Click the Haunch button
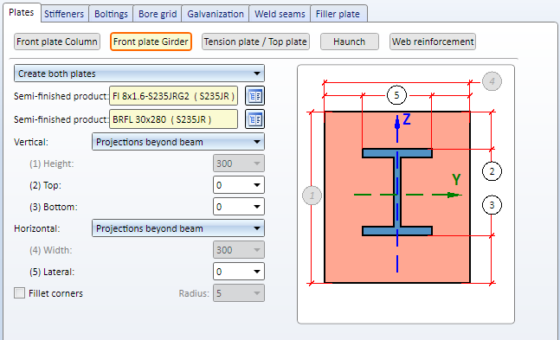Screen dimensions: 560x340 pos(350,42)
